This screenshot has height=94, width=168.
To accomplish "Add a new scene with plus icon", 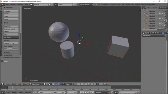I will tap(74, 5).
